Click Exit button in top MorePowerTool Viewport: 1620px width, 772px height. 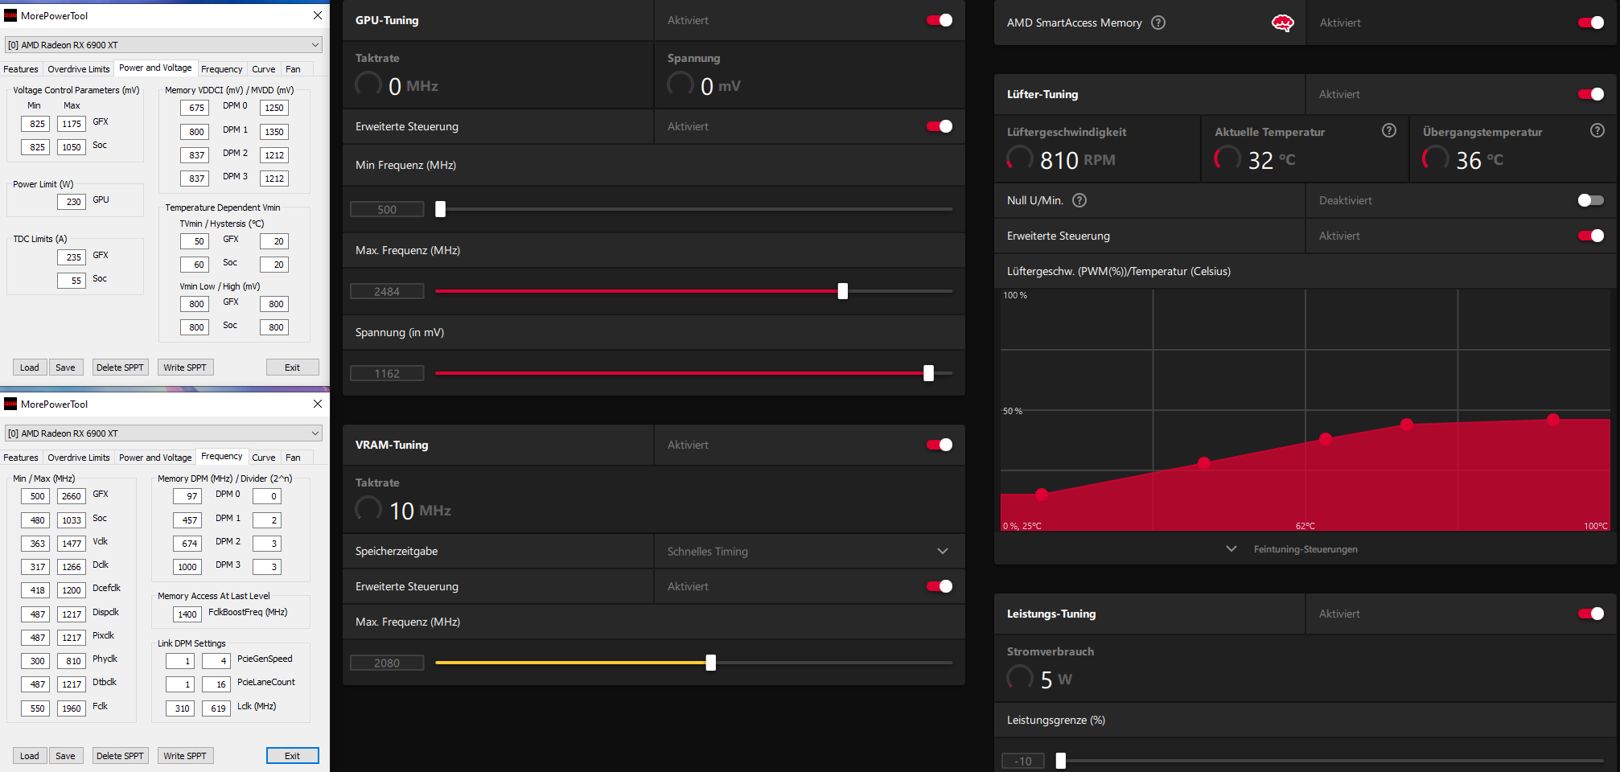click(292, 368)
